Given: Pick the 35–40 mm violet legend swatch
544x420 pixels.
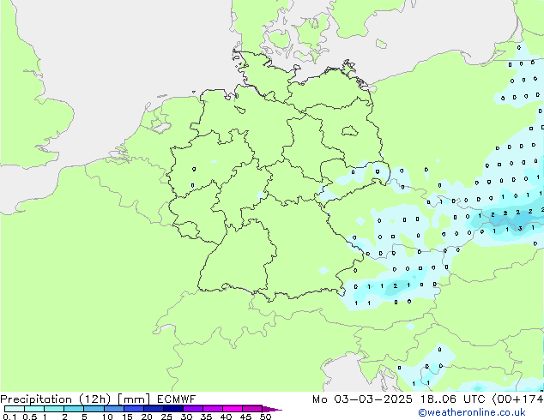Looking at the screenshot, I should click(x=212, y=409).
